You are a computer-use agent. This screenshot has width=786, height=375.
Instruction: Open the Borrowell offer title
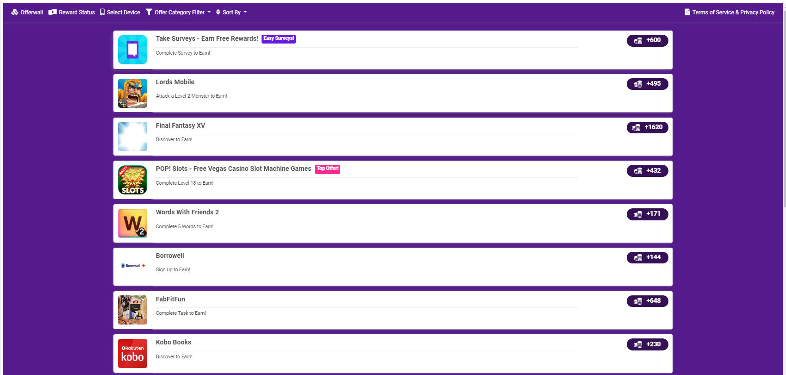(170, 256)
